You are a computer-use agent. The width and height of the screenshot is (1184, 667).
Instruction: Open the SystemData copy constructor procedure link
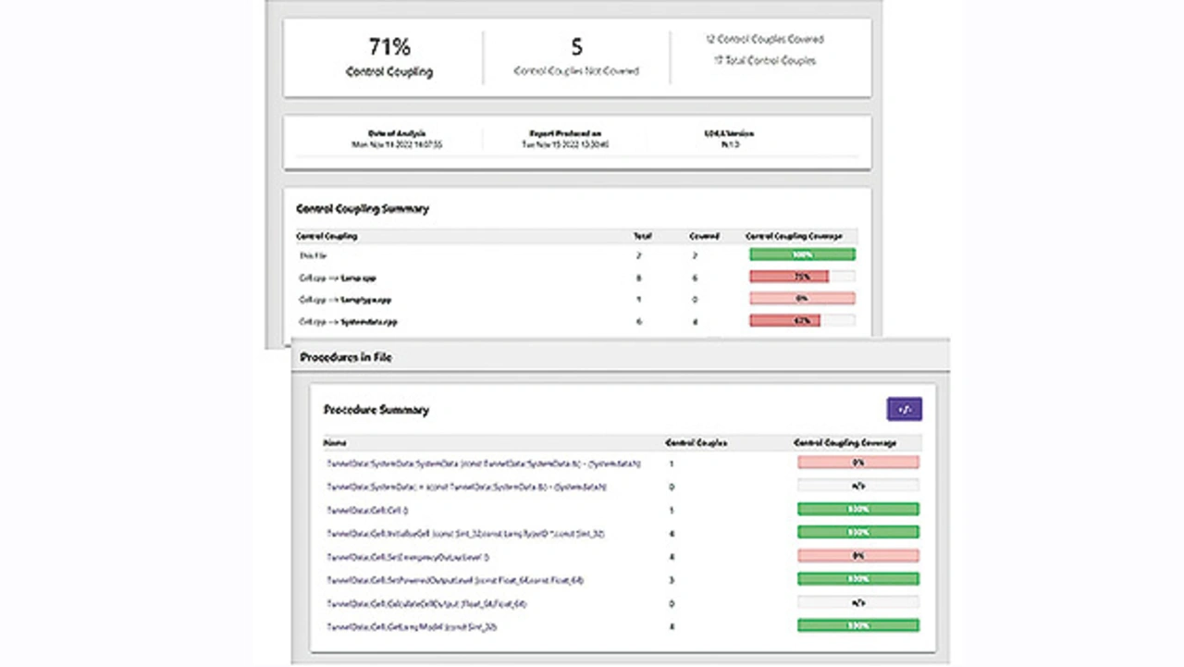tap(483, 463)
